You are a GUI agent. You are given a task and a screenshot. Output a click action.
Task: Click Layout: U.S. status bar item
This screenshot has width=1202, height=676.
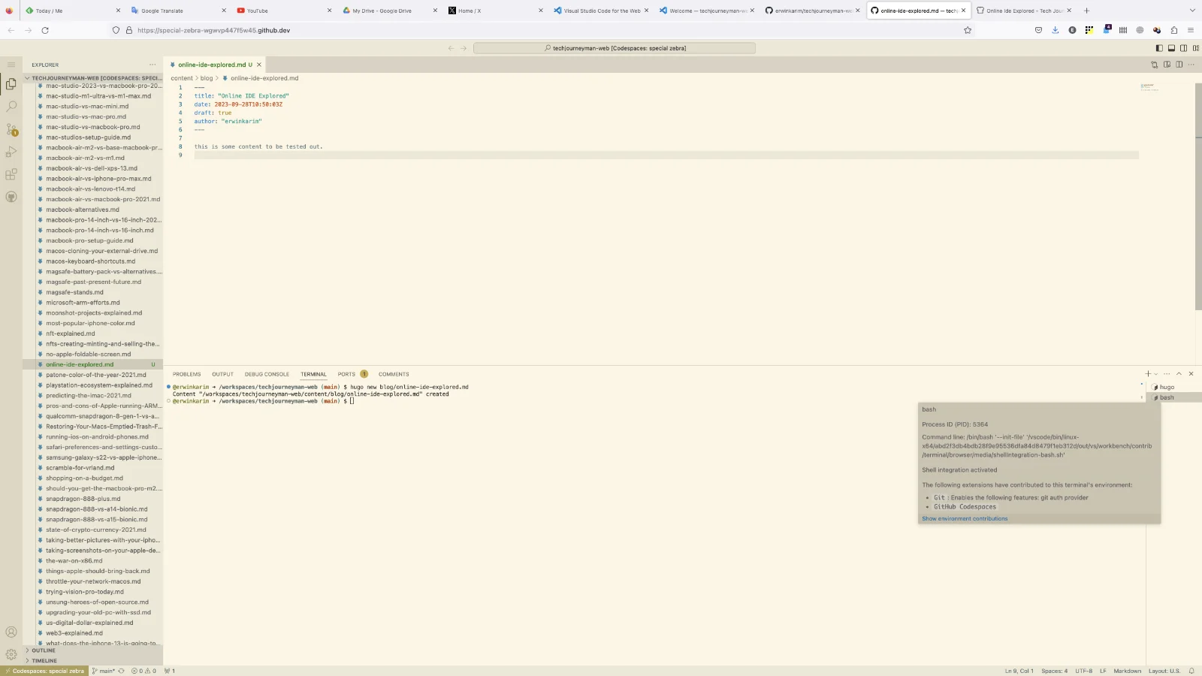1164,671
